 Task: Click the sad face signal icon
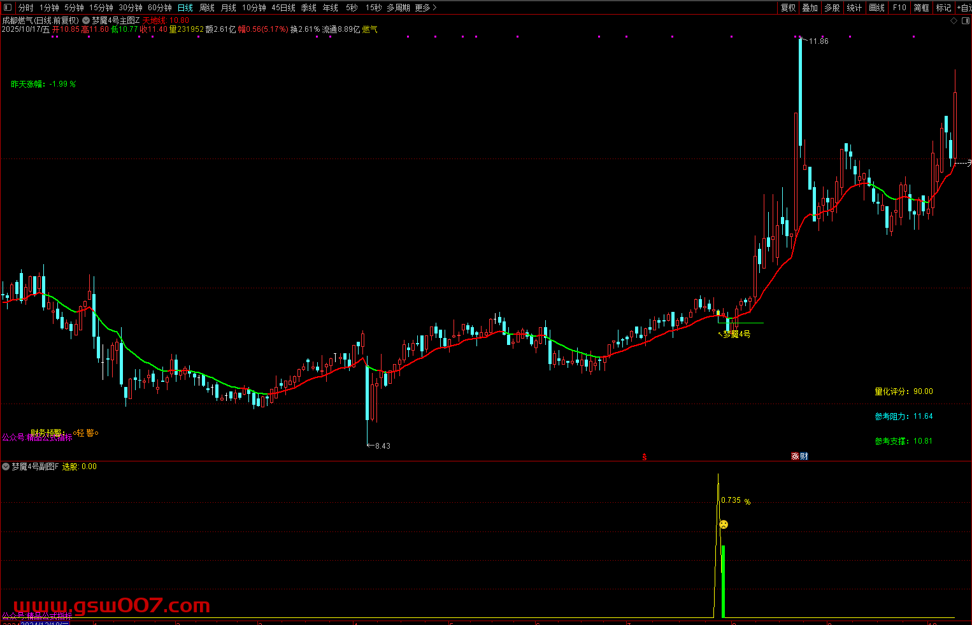pyautogui.click(x=724, y=525)
